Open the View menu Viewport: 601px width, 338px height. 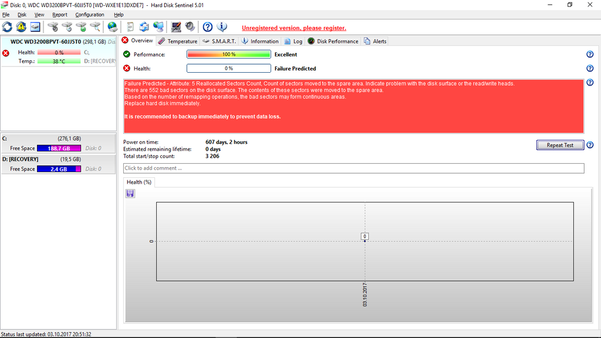39,15
